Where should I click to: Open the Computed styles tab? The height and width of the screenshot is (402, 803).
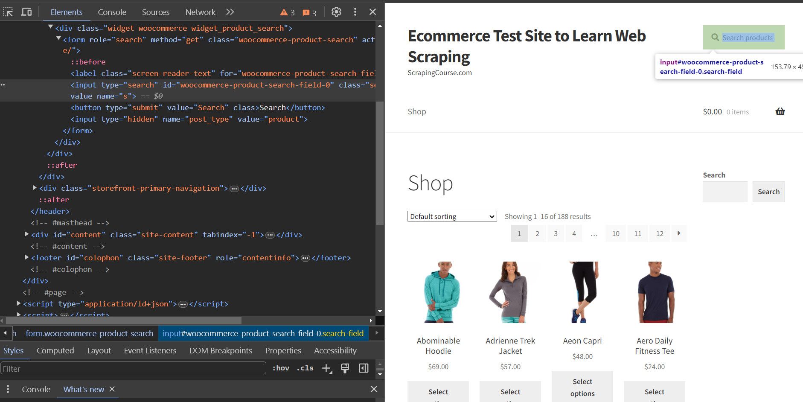tap(55, 350)
